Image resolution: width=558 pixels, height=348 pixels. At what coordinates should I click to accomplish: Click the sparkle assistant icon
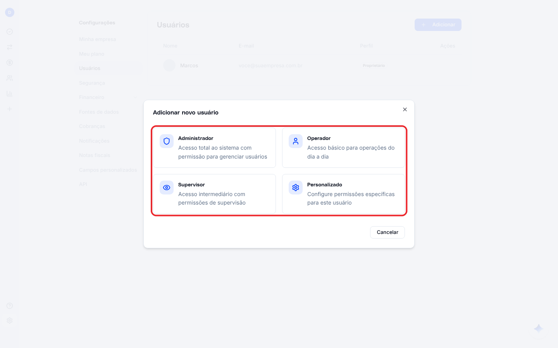539,329
